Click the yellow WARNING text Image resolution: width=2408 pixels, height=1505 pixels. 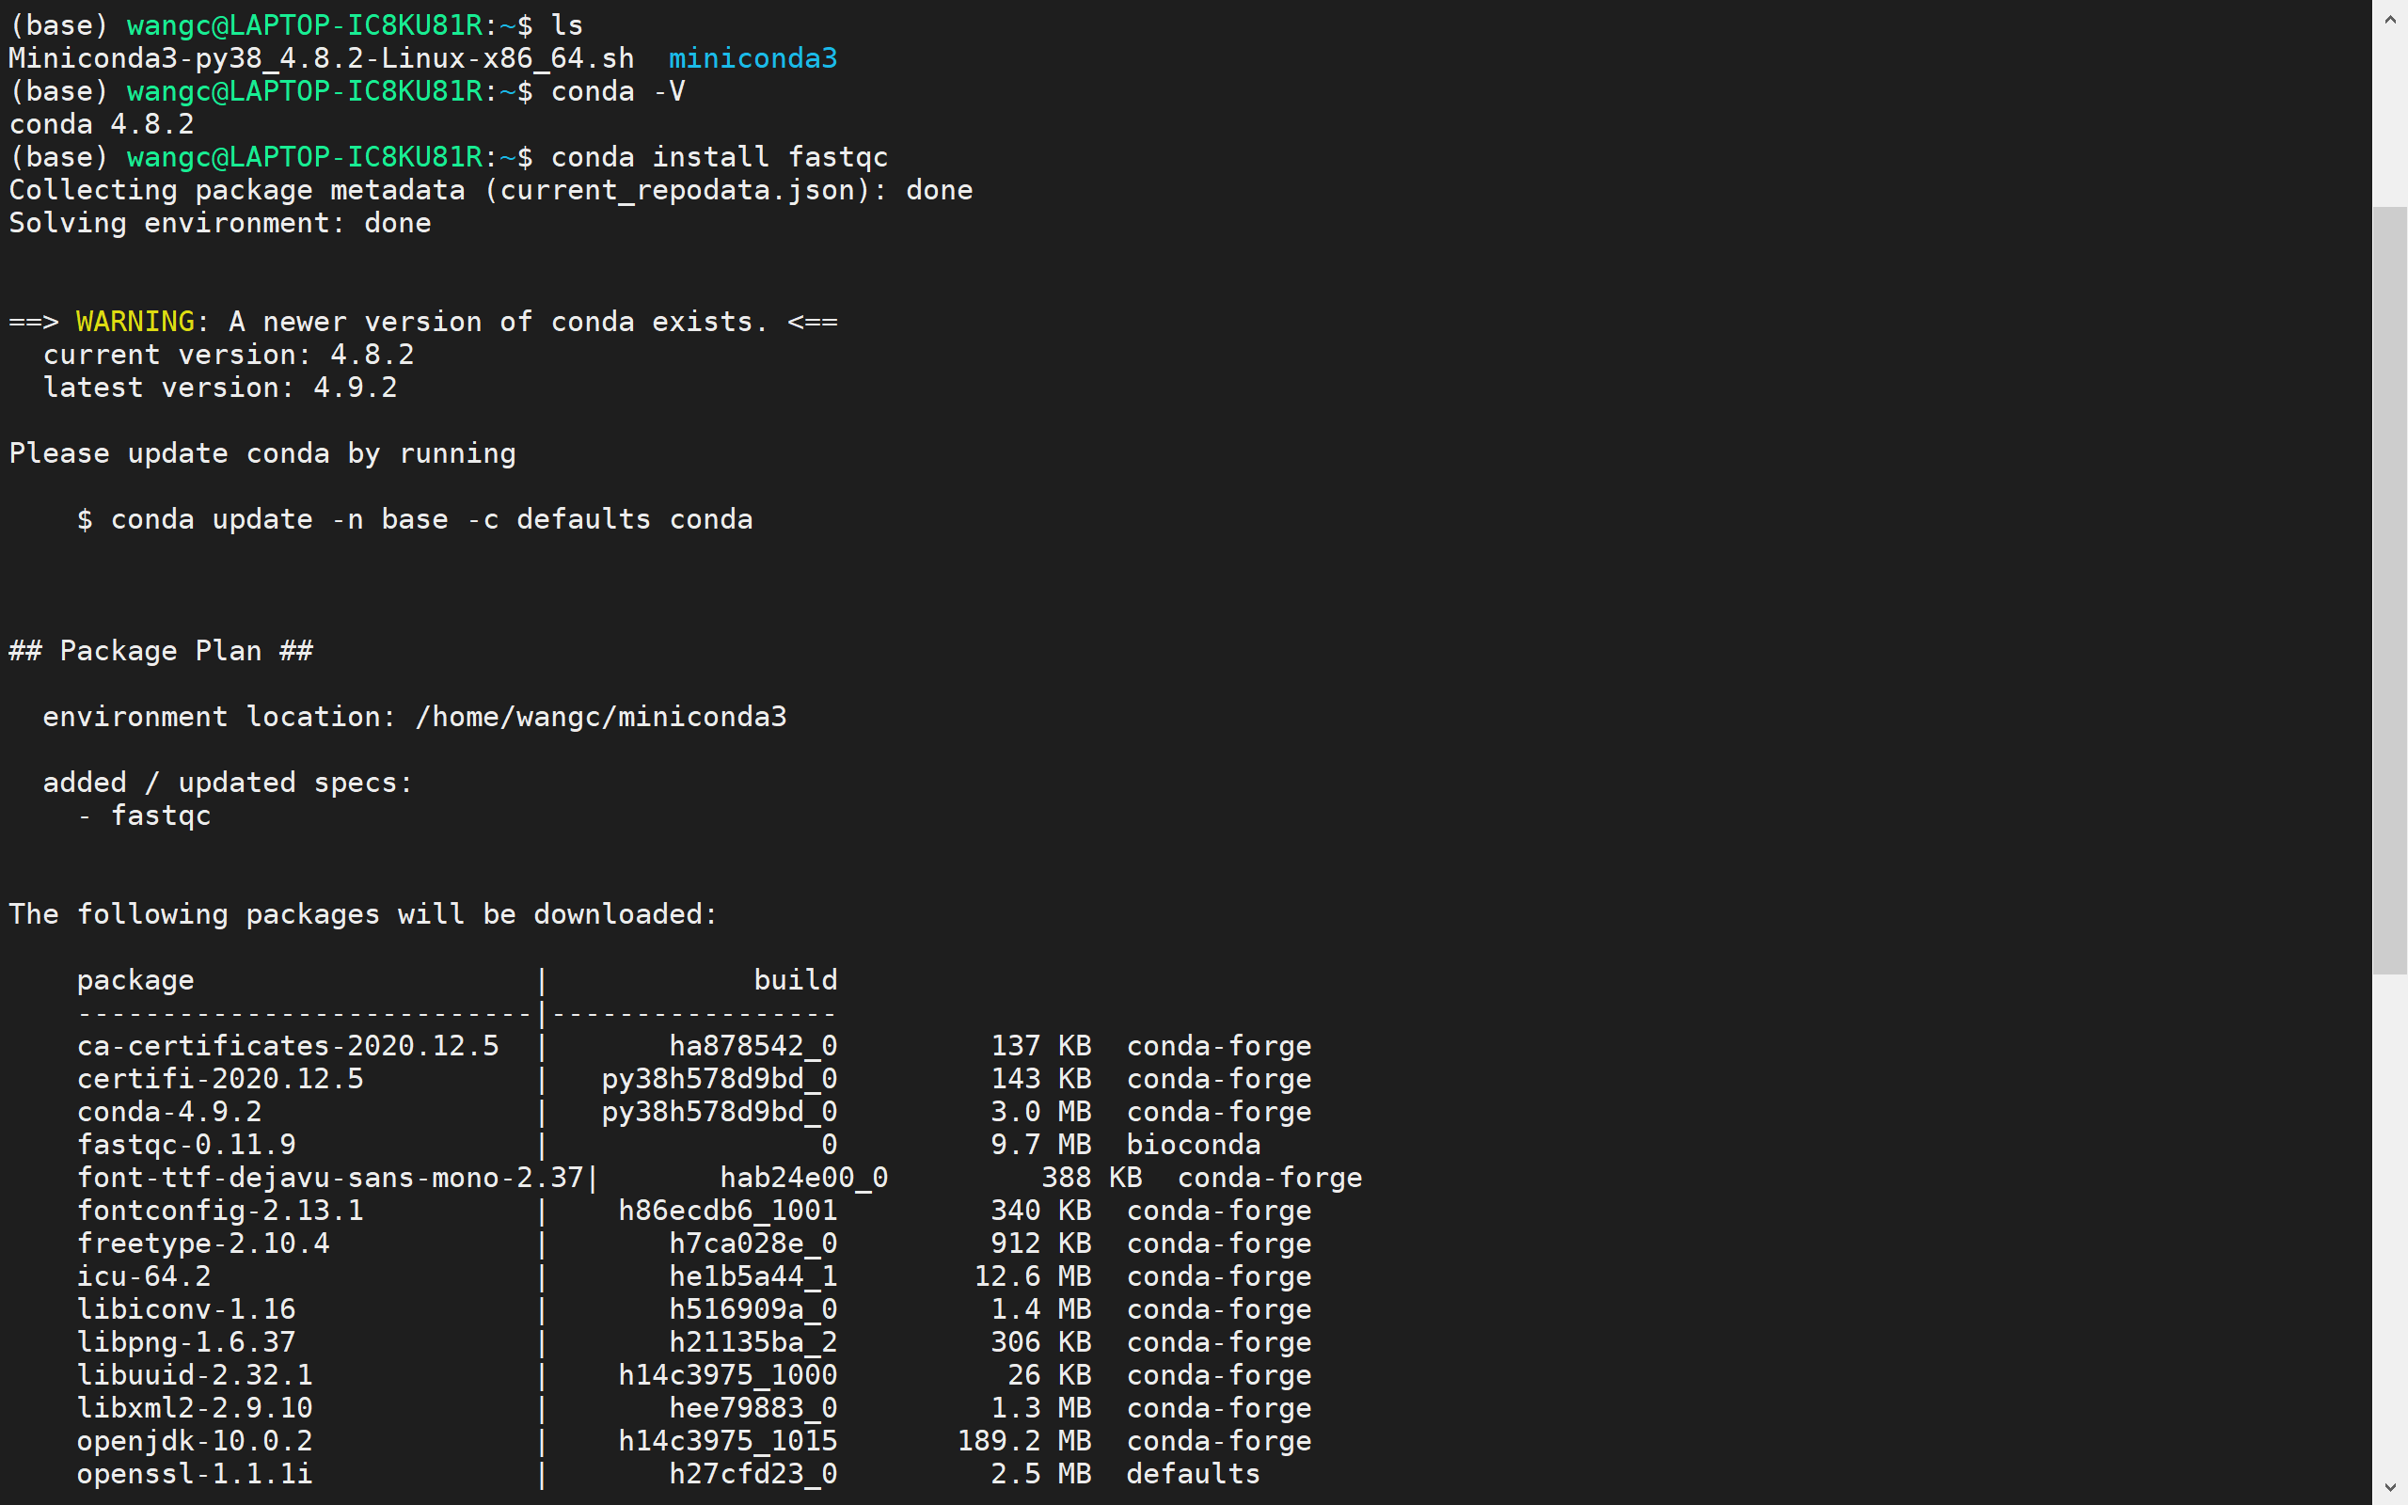point(135,322)
